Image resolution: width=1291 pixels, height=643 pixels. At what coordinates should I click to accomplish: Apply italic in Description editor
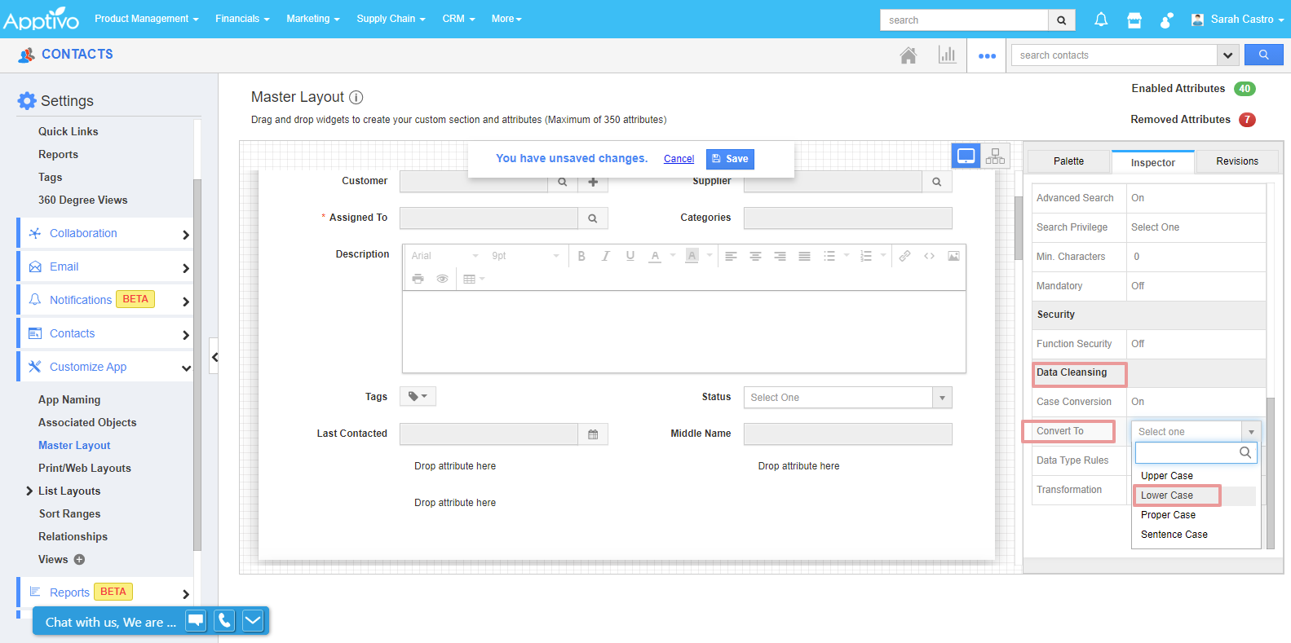click(x=605, y=256)
